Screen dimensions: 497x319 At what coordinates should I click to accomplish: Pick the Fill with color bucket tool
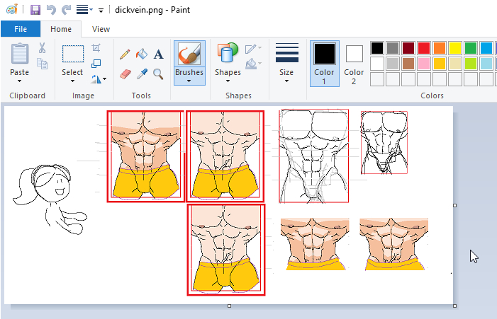point(141,54)
